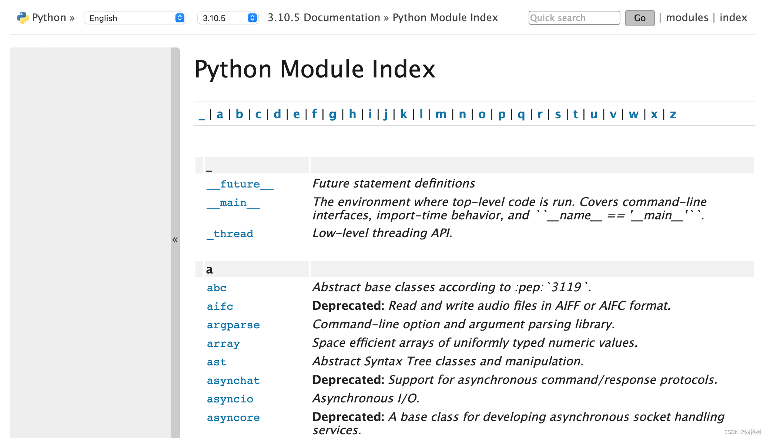Click the Quick search input field
767x438 pixels.
tap(574, 18)
